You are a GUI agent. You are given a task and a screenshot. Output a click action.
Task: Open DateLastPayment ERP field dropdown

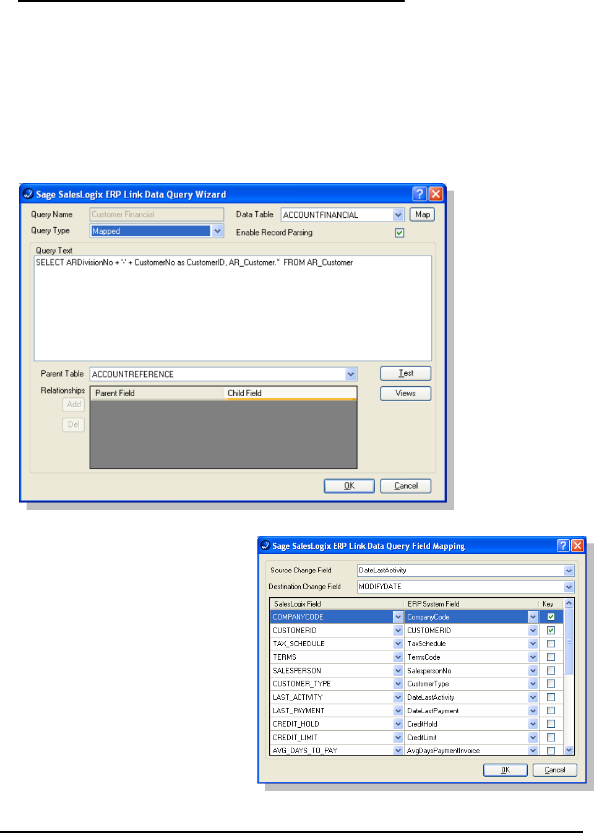(533, 710)
